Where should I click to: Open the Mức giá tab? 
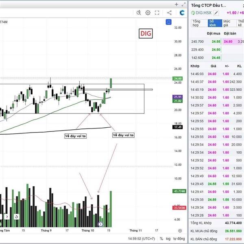pyautogui.click(x=229, y=23)
